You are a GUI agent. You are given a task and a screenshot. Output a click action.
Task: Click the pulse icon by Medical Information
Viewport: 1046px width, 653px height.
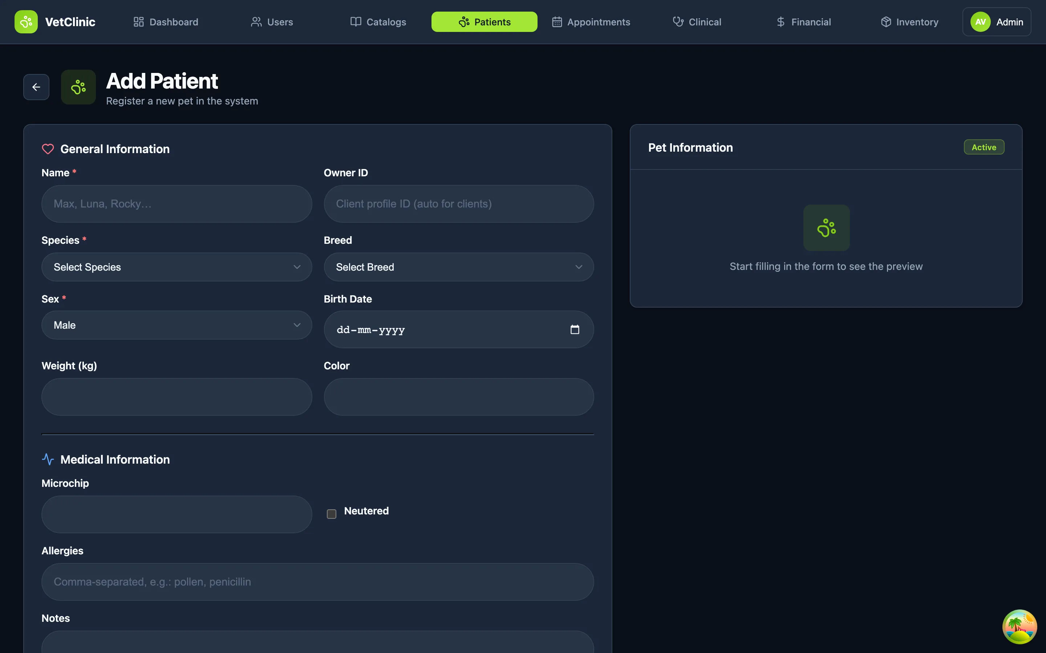(x=48, y=460)
